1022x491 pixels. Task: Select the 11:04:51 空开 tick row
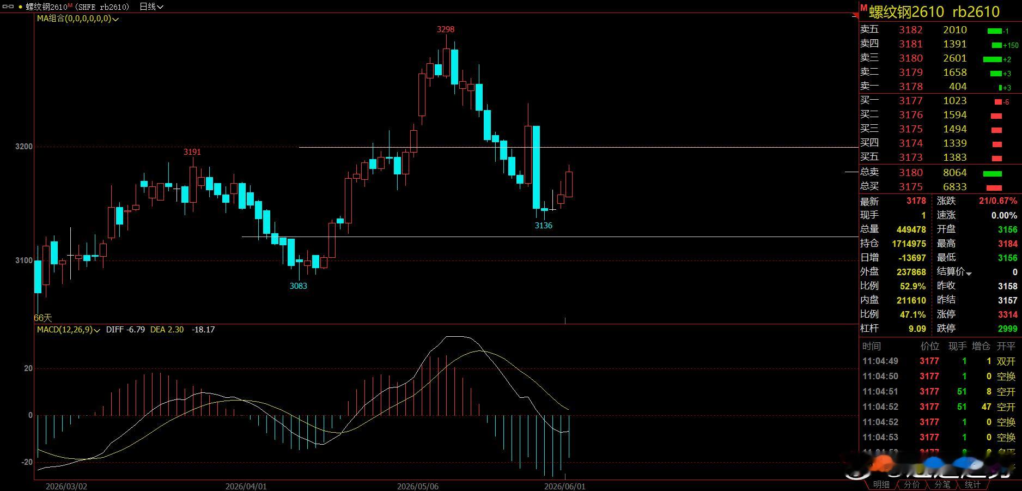coord(940,392)
